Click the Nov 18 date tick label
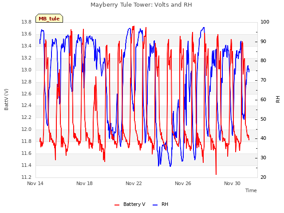 (x=84, y=183)
